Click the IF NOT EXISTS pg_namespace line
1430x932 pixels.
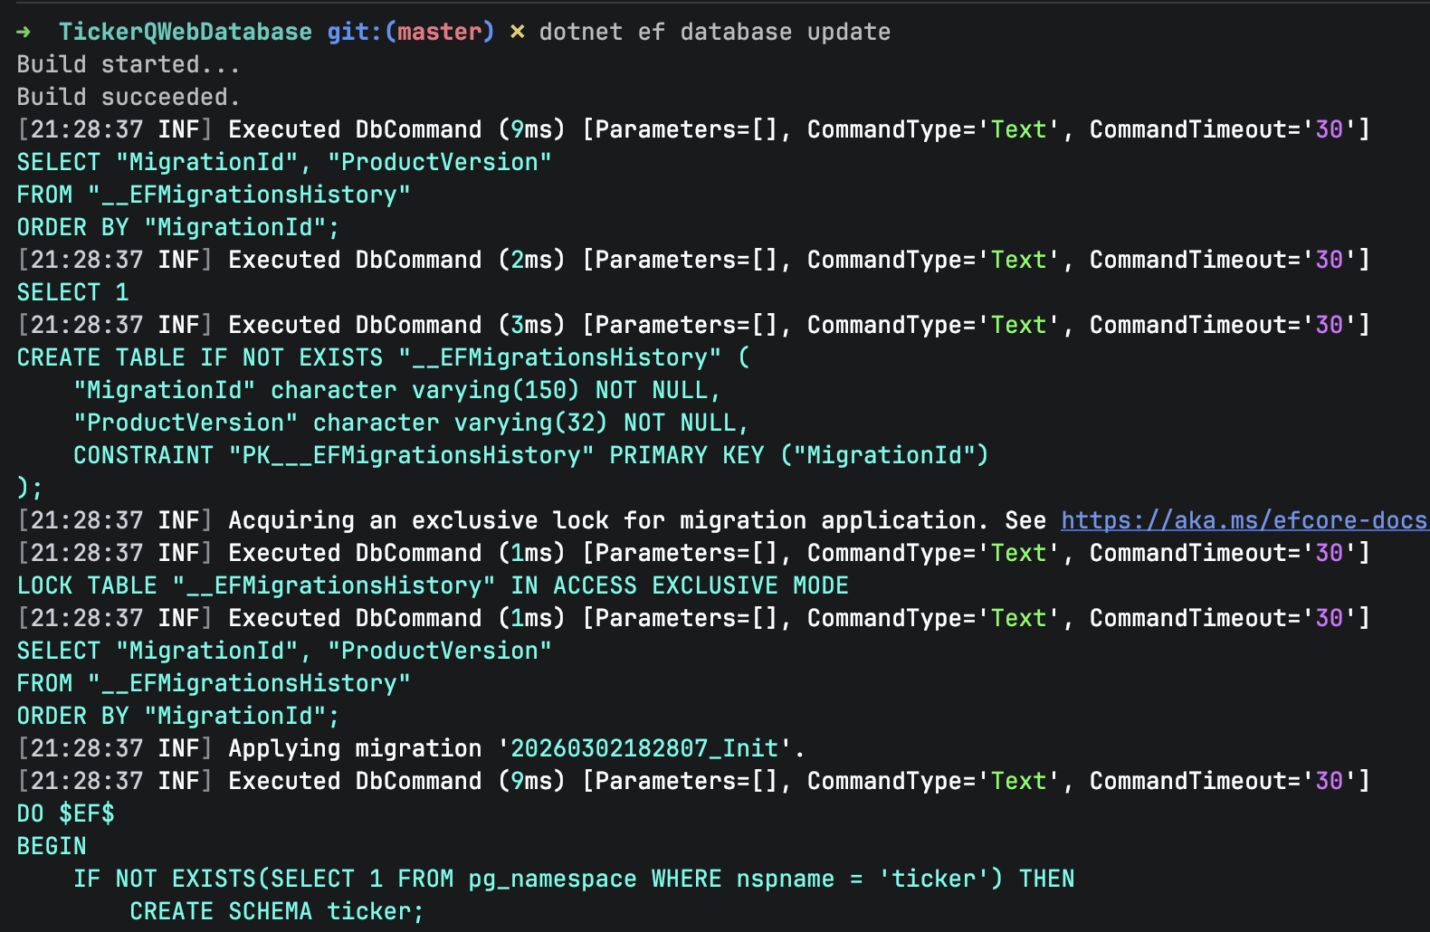pos(573,879)
